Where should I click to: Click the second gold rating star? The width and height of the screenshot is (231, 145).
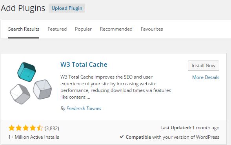(x=18, y=128)
